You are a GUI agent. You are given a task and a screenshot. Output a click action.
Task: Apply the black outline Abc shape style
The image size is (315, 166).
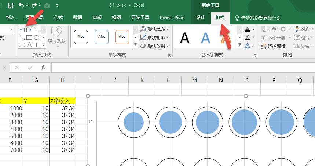coord(81,37)
